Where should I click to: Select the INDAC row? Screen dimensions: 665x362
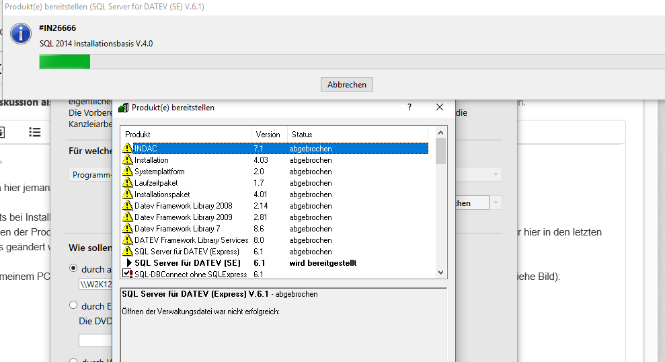[275, 149]
